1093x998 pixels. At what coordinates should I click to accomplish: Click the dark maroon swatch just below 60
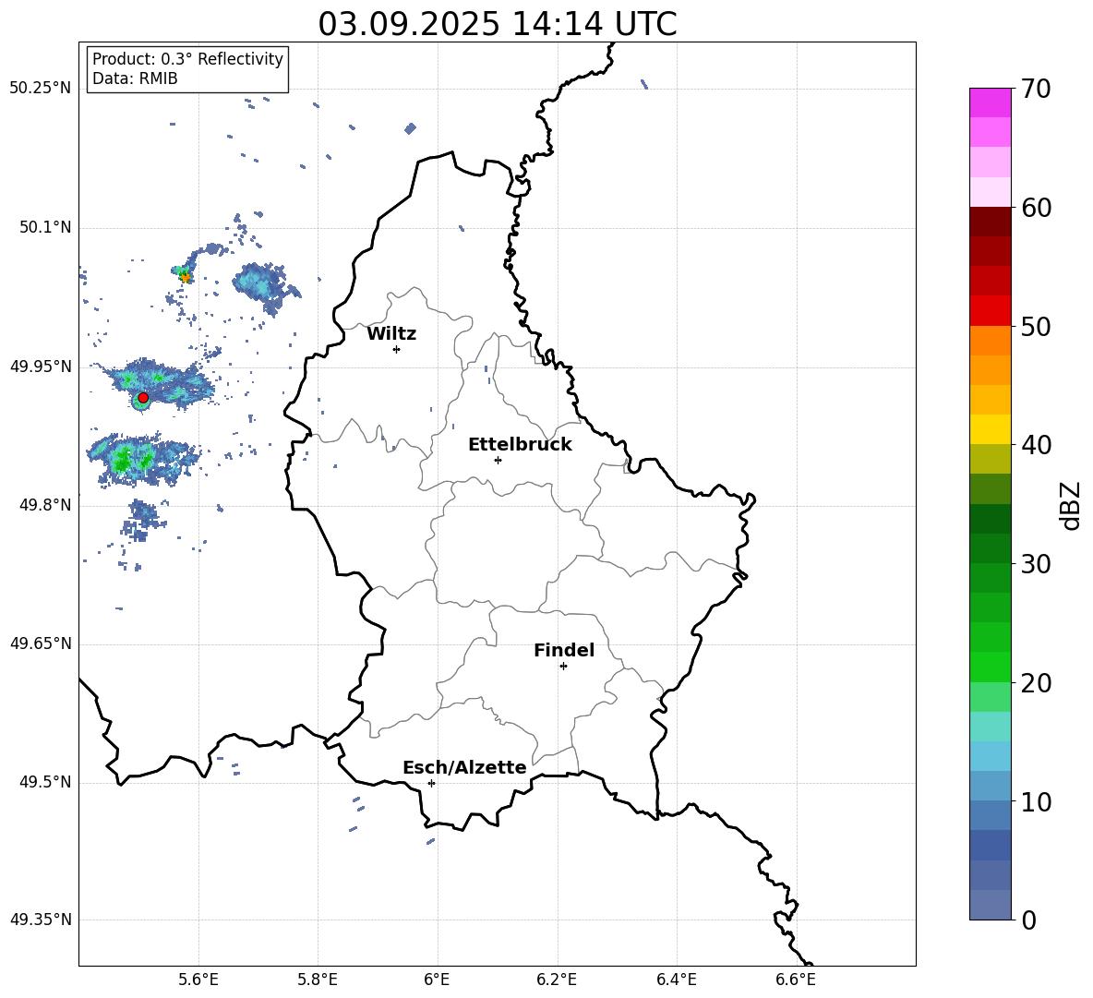(990, 222)
